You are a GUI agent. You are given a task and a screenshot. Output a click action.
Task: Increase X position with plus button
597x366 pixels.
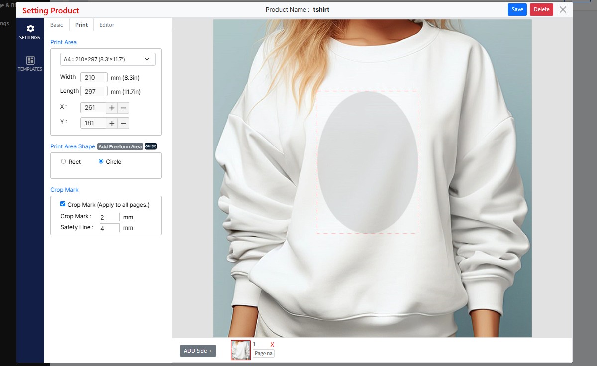pyautogui.click(x=112, y=108)
